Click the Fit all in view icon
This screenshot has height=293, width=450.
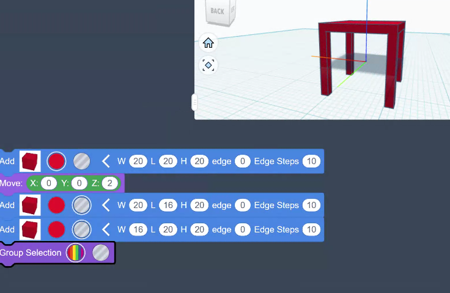[208, 65]
